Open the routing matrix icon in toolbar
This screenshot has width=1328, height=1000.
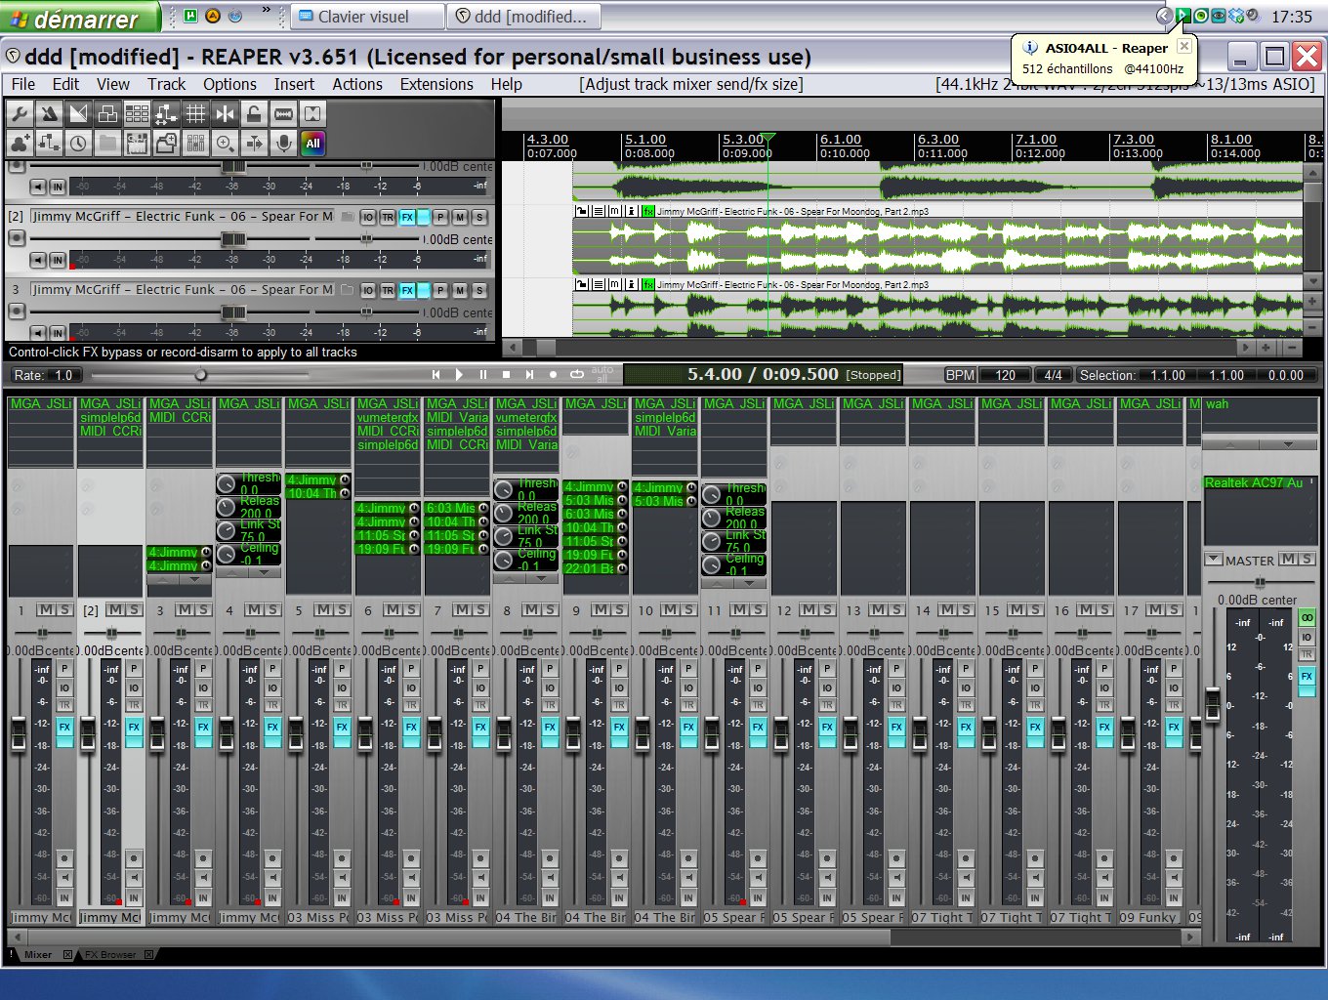[x=49, y=144]
